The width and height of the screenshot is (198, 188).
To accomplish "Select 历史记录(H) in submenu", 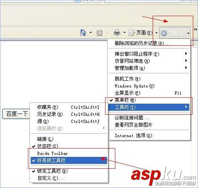I will click(x=69, y=114).
